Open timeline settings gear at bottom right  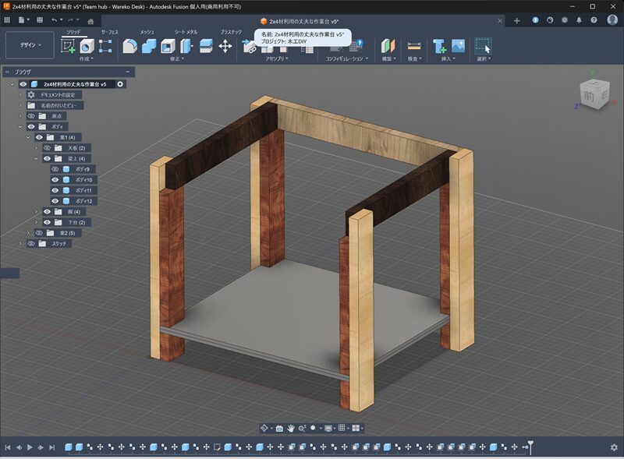[x=614, y=447]
